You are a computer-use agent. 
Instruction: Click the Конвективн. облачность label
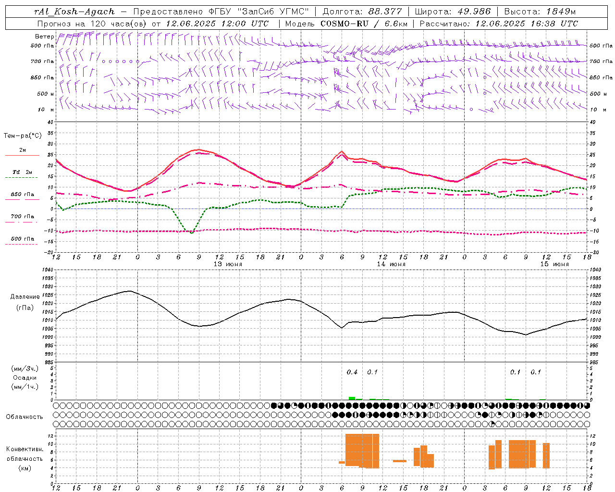click(x=25, y=454)
